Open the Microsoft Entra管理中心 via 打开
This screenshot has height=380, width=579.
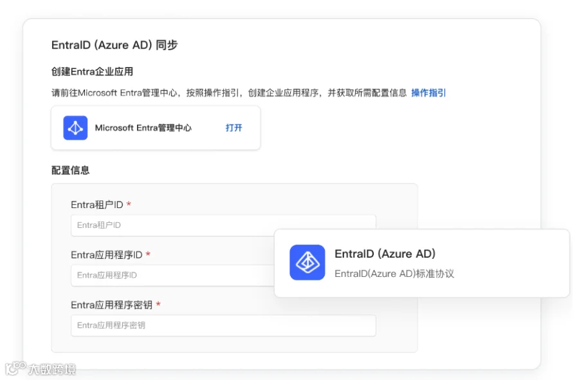(x=234, y=128)
